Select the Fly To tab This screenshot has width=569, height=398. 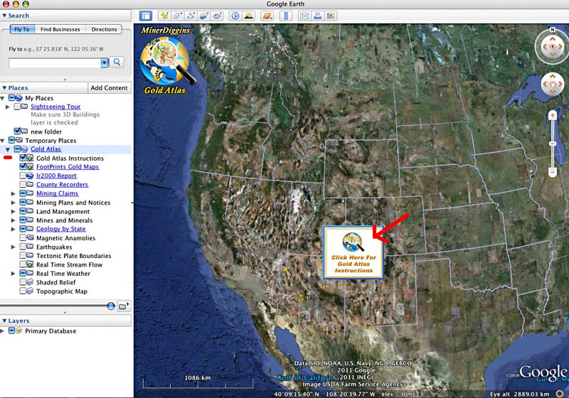pyautogui.click(x=22, y=29)
